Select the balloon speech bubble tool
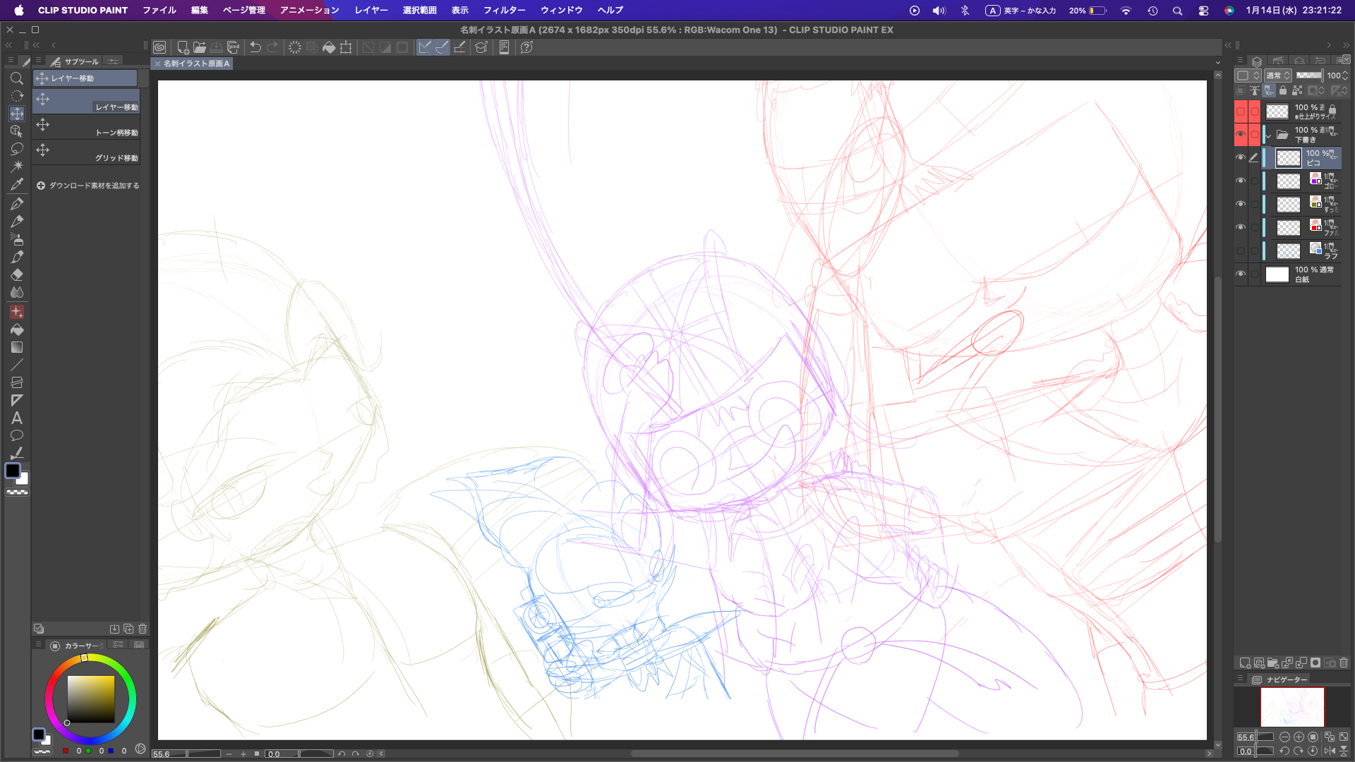Viewport: 1355px width, 762px height. coord(17,435)
